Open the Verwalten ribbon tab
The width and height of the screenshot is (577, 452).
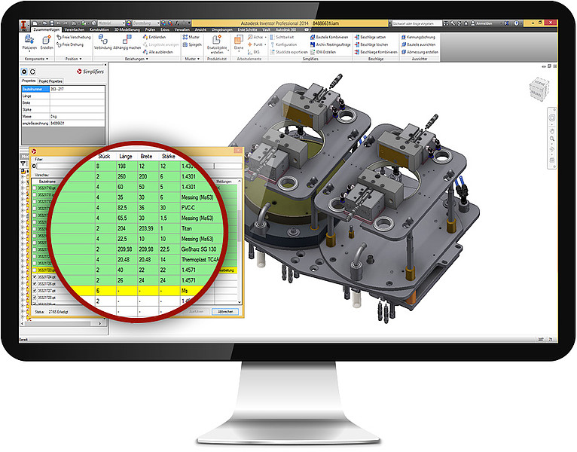pyautogui.click(x=182, y=29)
